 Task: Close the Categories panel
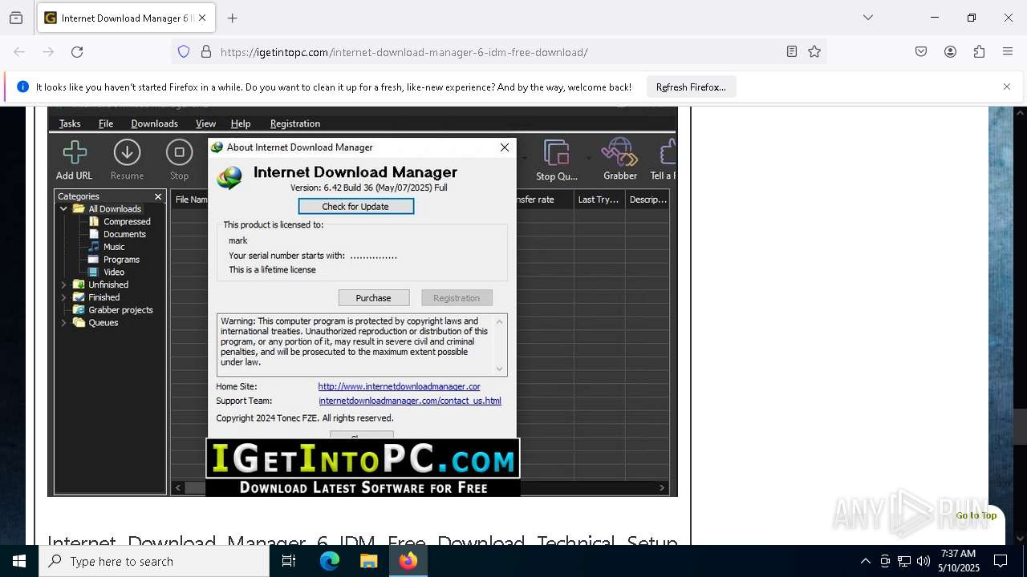pos(158,196)
